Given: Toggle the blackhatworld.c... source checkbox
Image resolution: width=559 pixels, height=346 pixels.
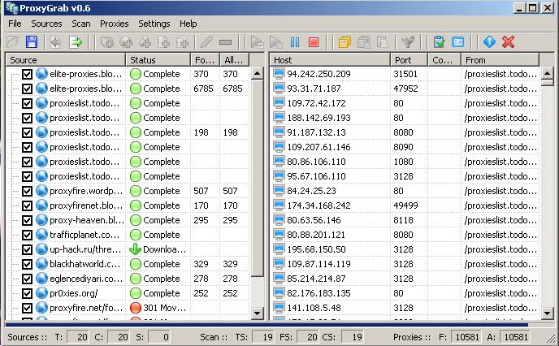Looking at the screenshot, I should coord(28,264).
